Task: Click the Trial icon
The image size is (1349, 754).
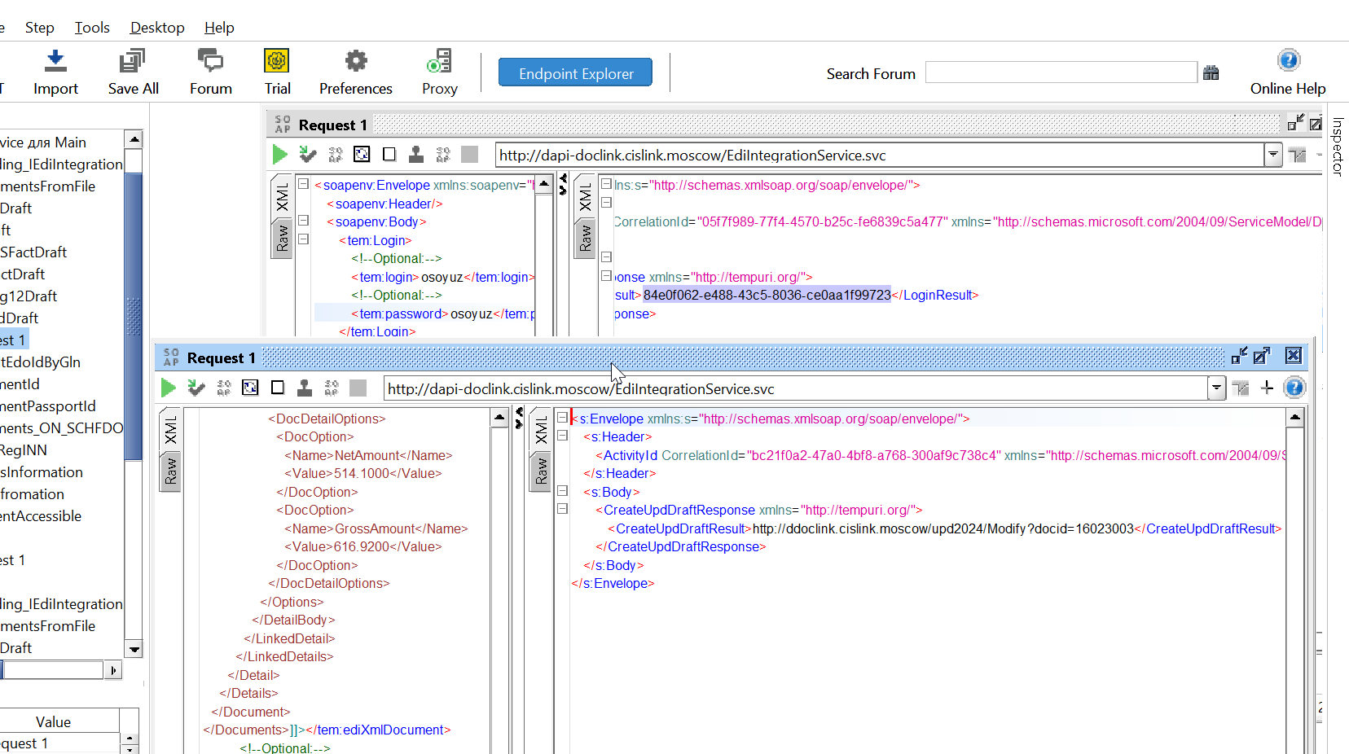Action: [277, 61]
